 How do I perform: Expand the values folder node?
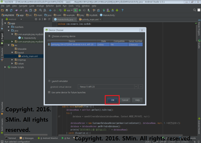[12, 63]
